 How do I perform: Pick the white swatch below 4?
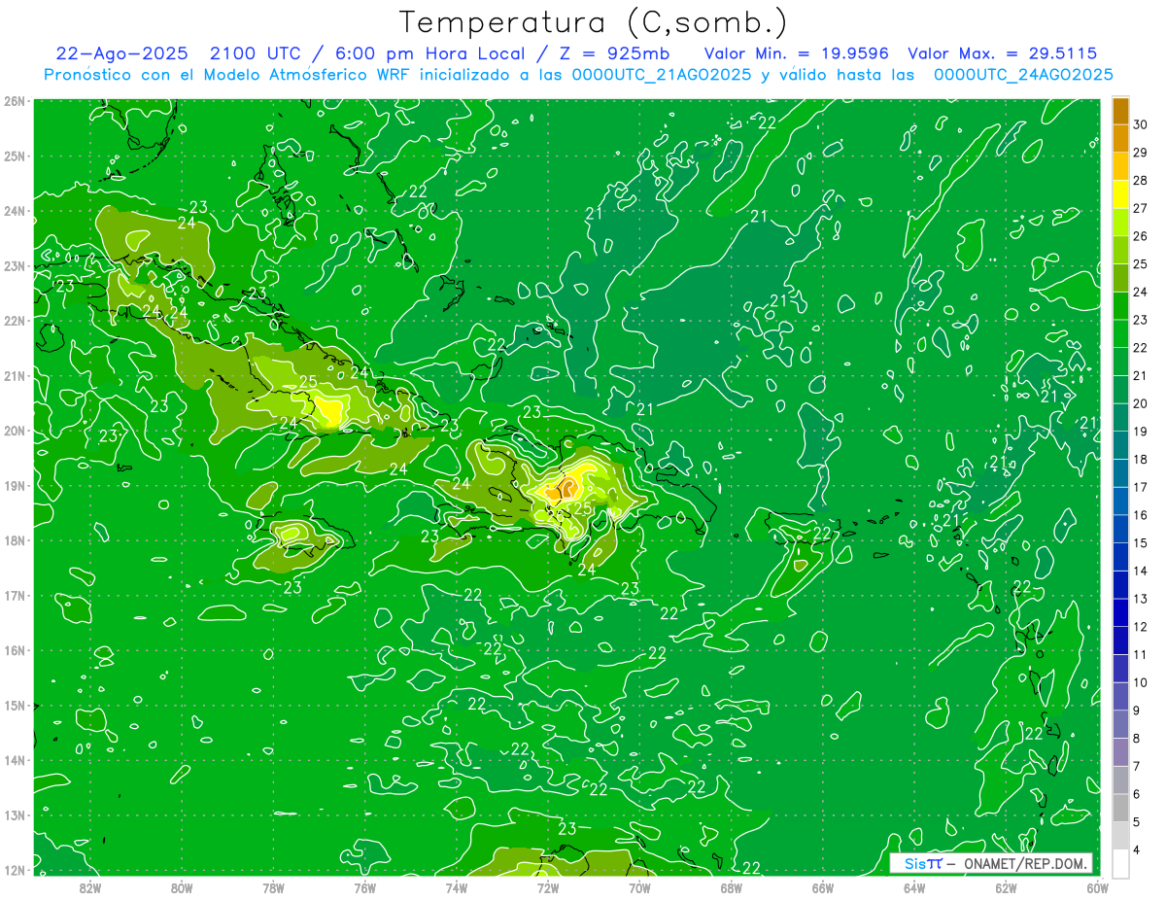(x=1120, y=863)
